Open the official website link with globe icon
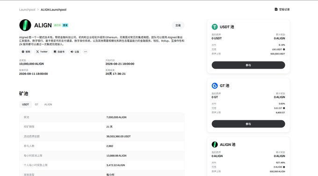This screenshot has width=318, height=176. click(x=26, y=52)
